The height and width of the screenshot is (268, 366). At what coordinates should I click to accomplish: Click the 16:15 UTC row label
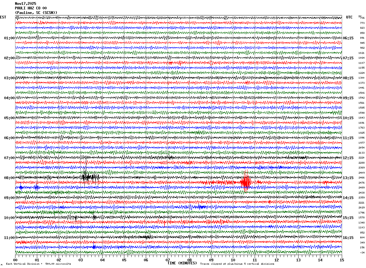pos(348,238)
